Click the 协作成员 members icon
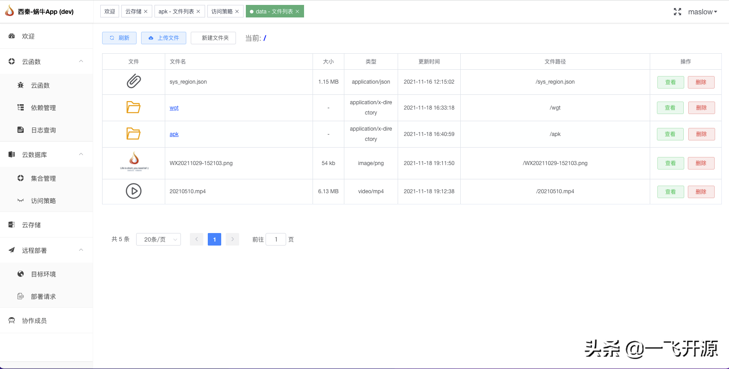The image size is (729, 369). pyautogui.click(x=12, y=320)
